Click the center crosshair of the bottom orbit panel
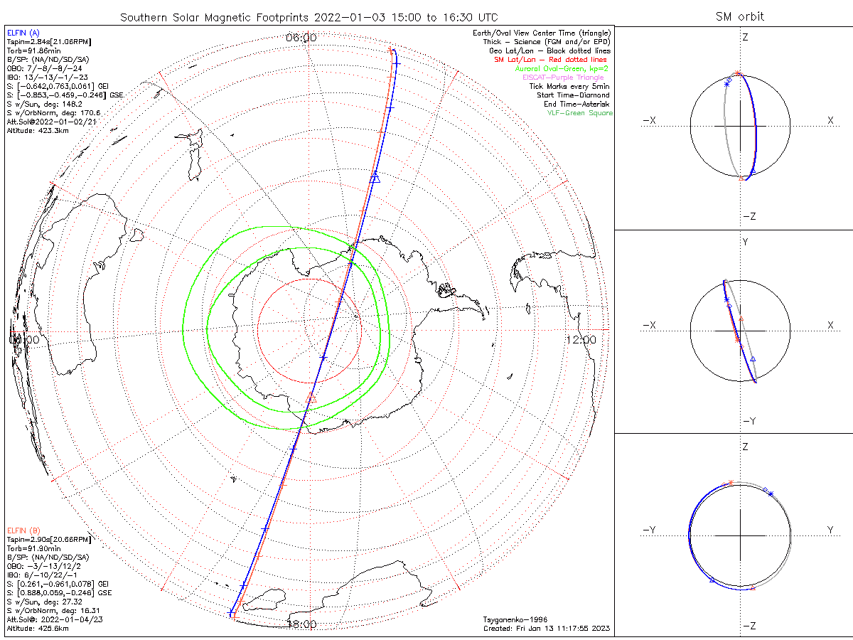 click(x=740, y=535)
